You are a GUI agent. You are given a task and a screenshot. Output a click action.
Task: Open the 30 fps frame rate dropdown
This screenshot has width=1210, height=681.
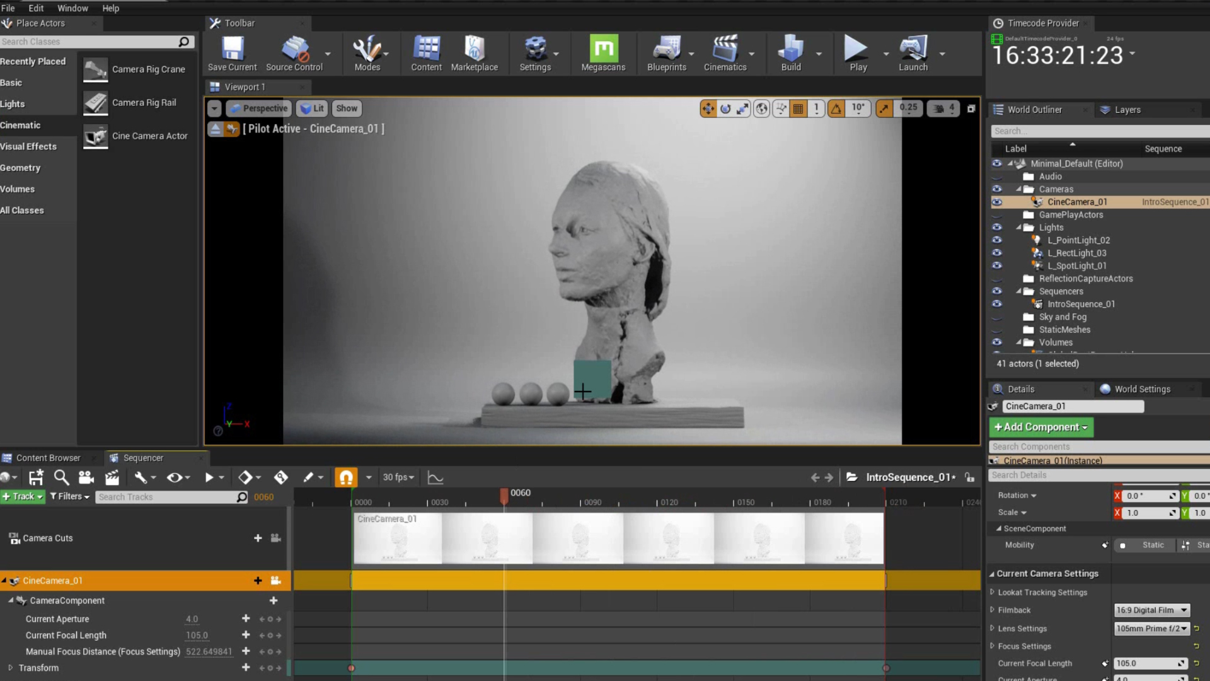tap(398, 477)
